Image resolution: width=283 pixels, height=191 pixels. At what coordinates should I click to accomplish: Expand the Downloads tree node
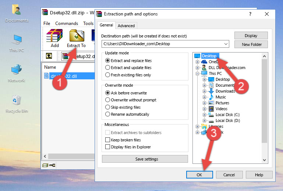(x=204, y=91)
